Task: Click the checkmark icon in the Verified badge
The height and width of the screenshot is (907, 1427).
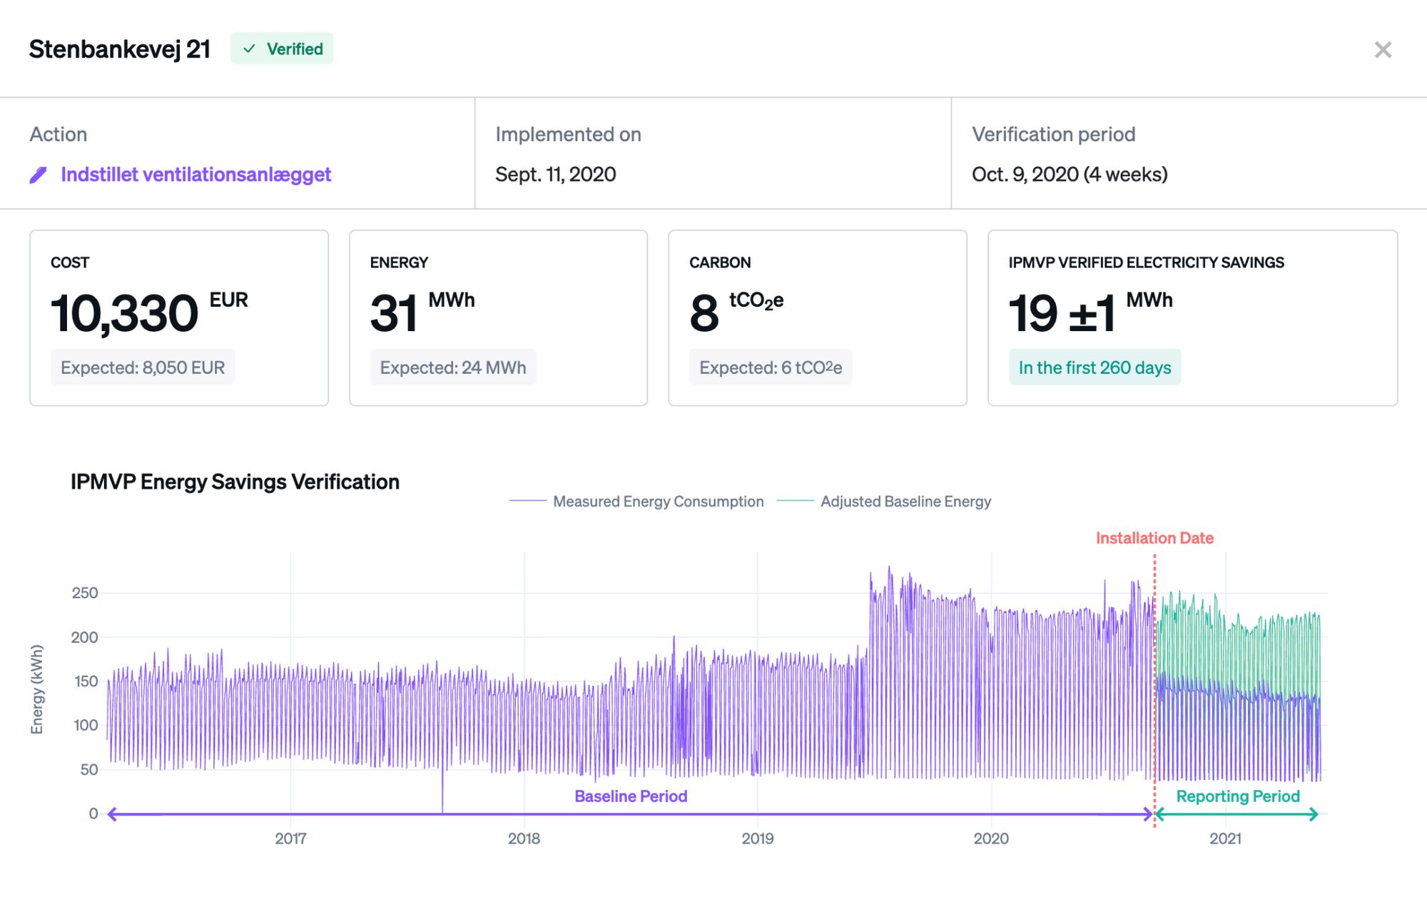Action: 249,49
